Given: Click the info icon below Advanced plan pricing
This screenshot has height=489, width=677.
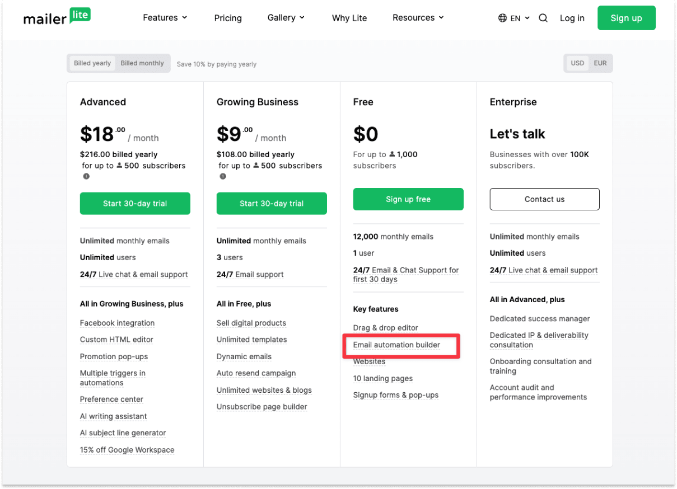Looking at the screenshot, I should [86, 176].
